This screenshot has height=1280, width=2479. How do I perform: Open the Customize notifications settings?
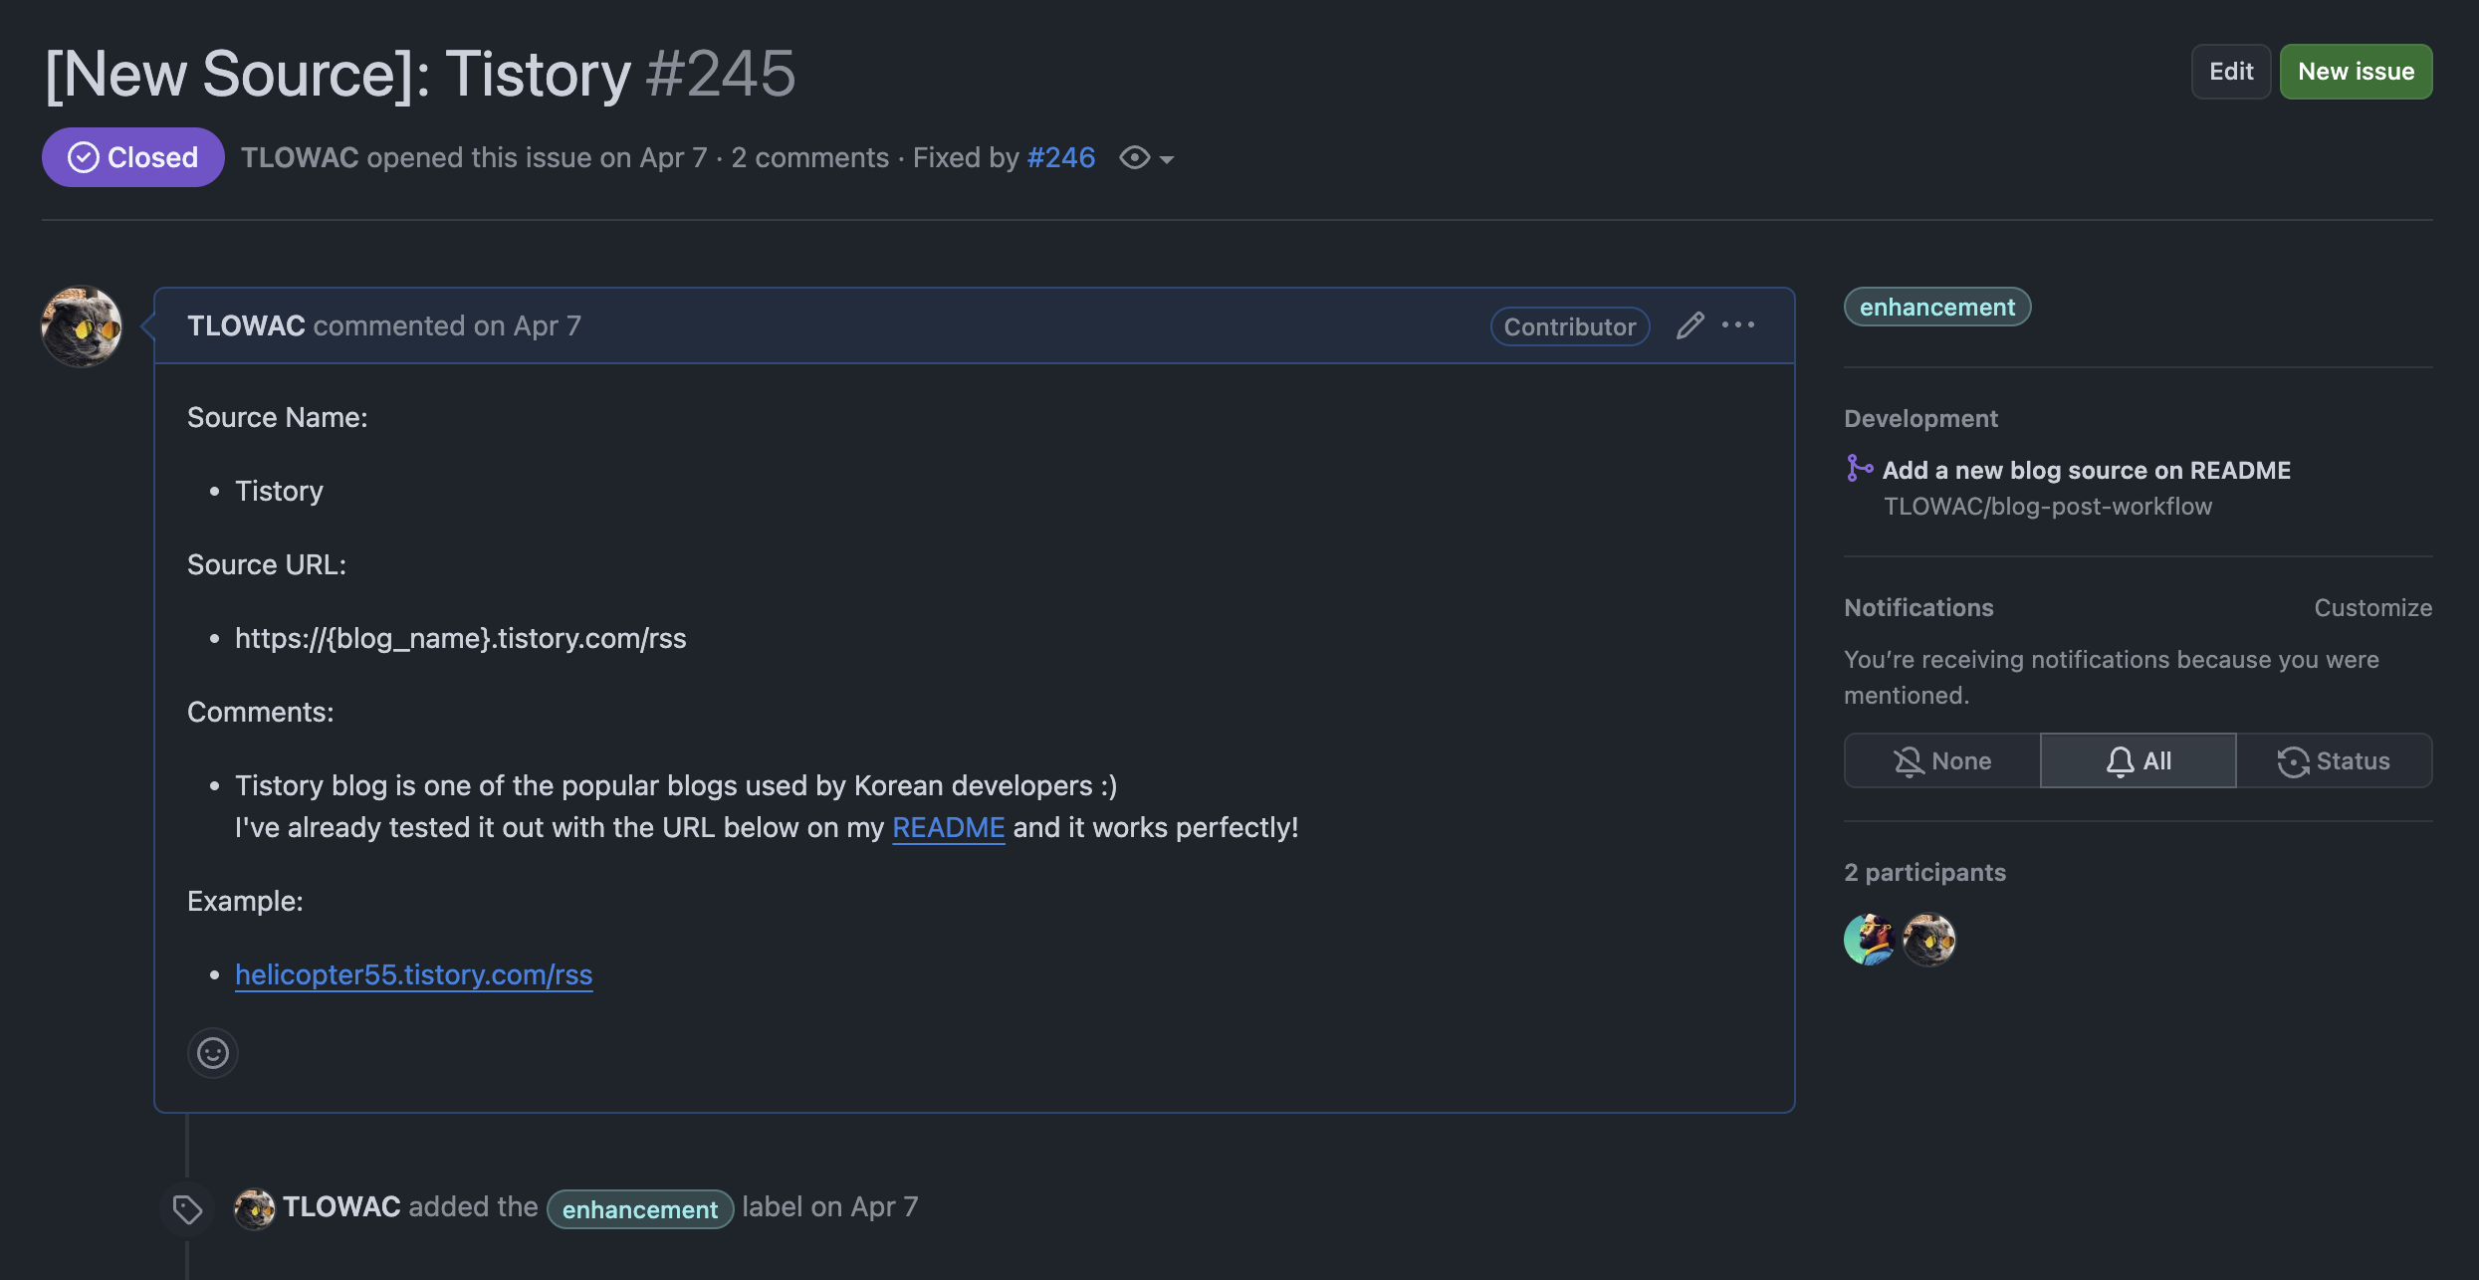click(2372, 608)
